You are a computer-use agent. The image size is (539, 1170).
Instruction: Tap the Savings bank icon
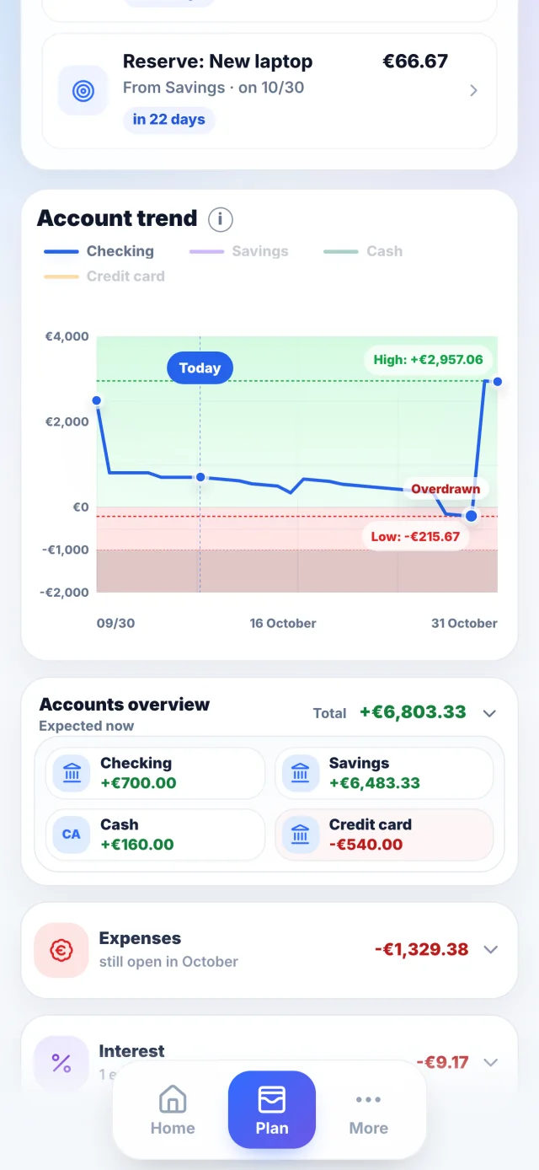[x=301, y=773]
